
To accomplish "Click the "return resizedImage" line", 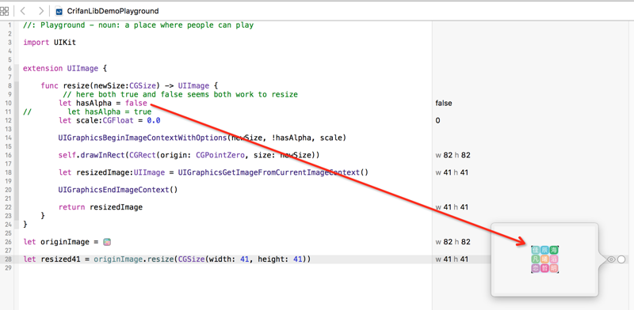I will coord(101,207).
